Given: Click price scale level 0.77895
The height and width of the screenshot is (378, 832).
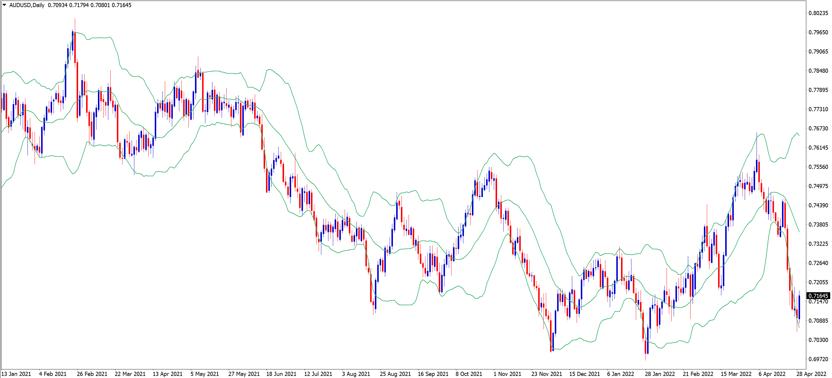Looking at the screenshot, I should tap(818, 90).
